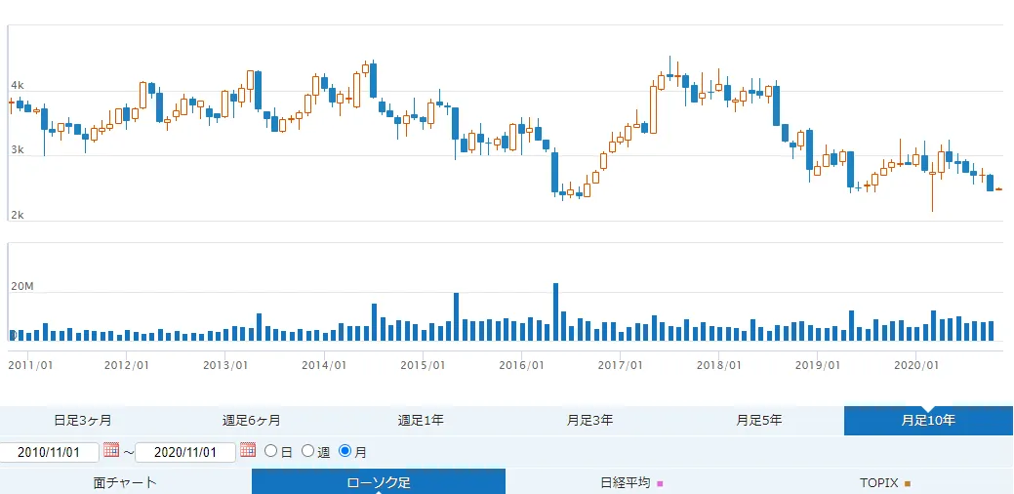Click the 2017/01 x-axis label
The height and width of the screenshot is (494, 1014).
620,365
